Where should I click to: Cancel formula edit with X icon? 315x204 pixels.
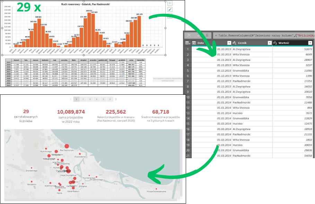point(189,35)
